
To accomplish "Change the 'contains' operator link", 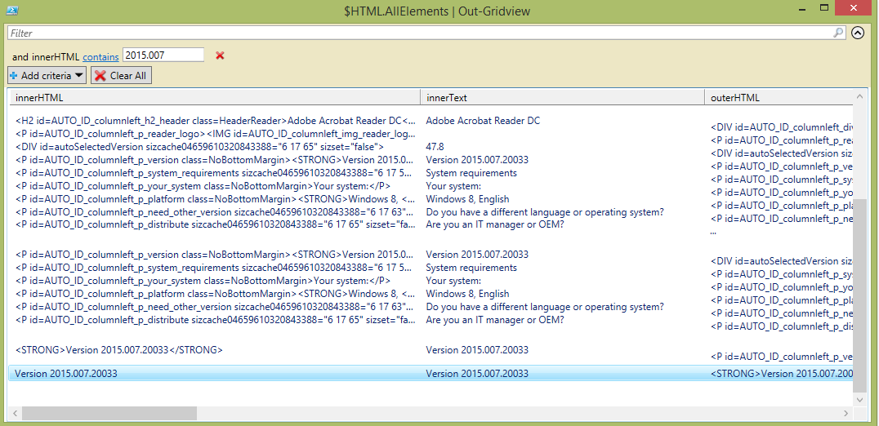I will (100, 56).
